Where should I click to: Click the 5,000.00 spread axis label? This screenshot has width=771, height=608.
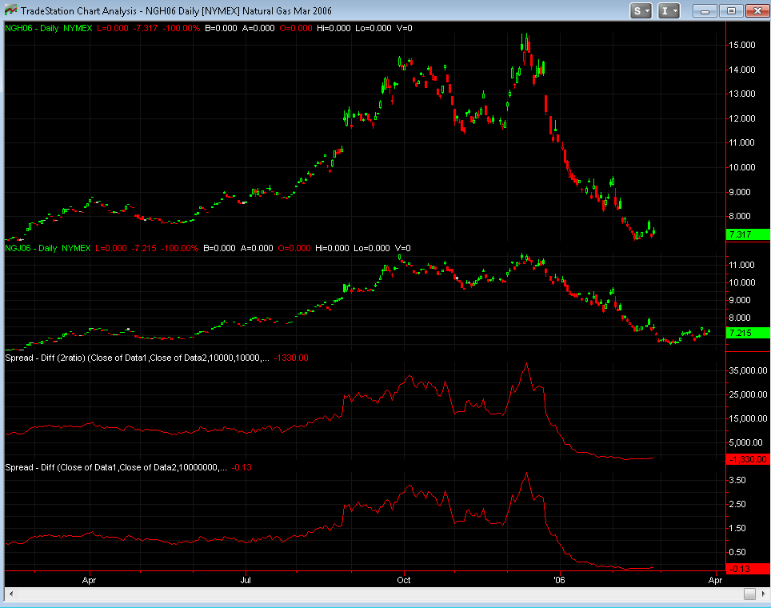tap(745, 442)
